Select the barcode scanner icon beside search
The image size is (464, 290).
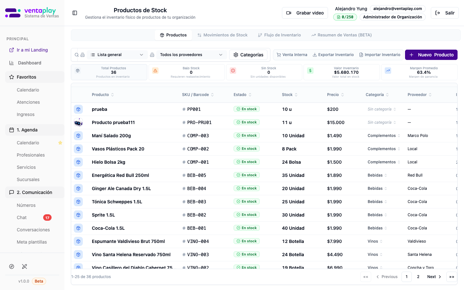(82, 55)
